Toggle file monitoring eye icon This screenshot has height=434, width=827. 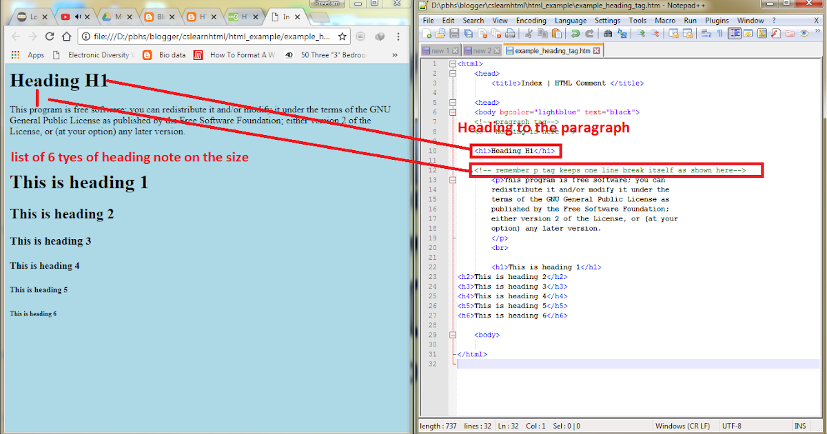(x=804, y=32)
